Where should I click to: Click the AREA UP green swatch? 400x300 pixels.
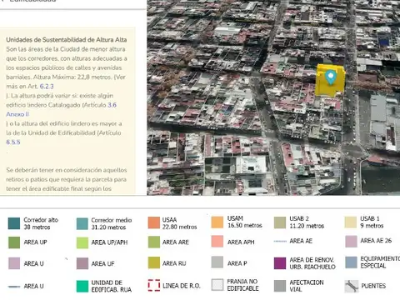(14, 242)
